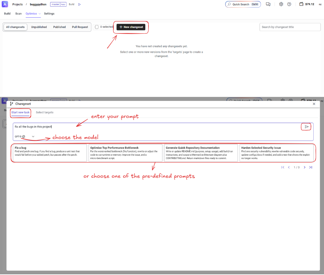Open the chat/devices icon beside Quick Search
This screenshot has width=324, height=275.
click(x=268, y=4)
